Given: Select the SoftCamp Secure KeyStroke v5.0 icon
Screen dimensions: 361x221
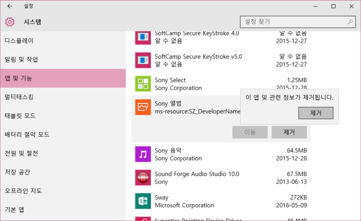Looking at the screenshot, I should pos(143,60).
